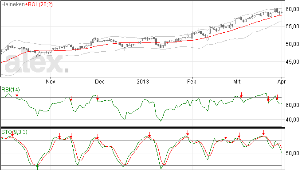
Task: Click the 50,00 price axis value
Action: pos(293,44)
